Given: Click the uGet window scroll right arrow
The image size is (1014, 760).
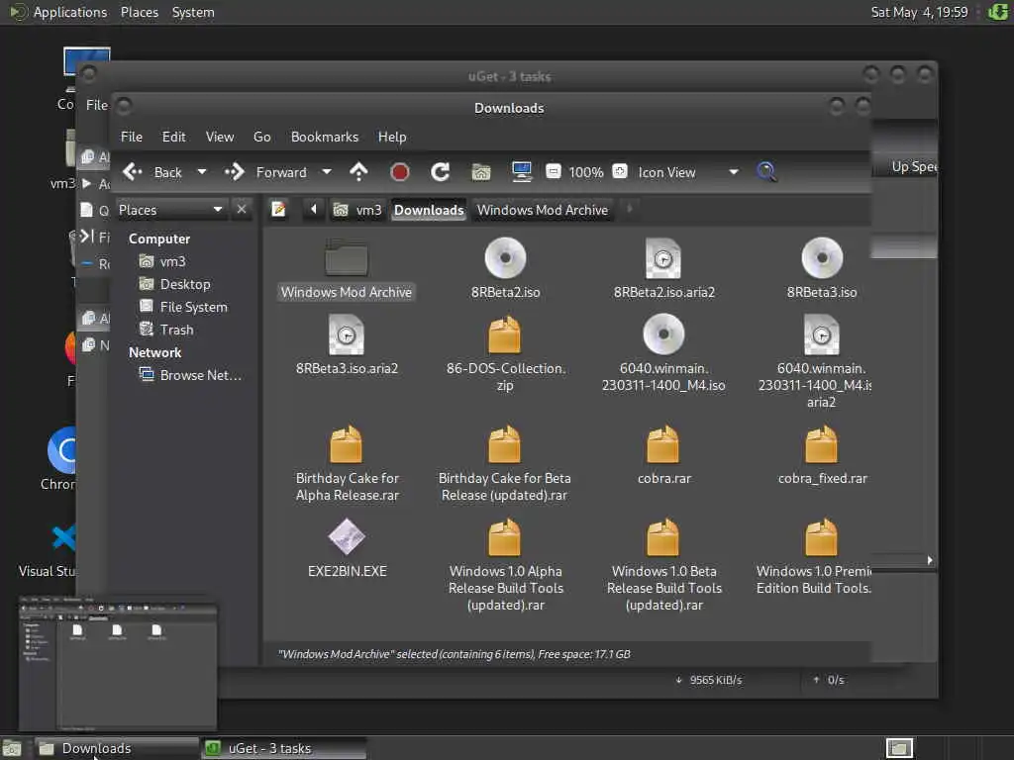Looking at the screenshot, I should pos(929,560).
